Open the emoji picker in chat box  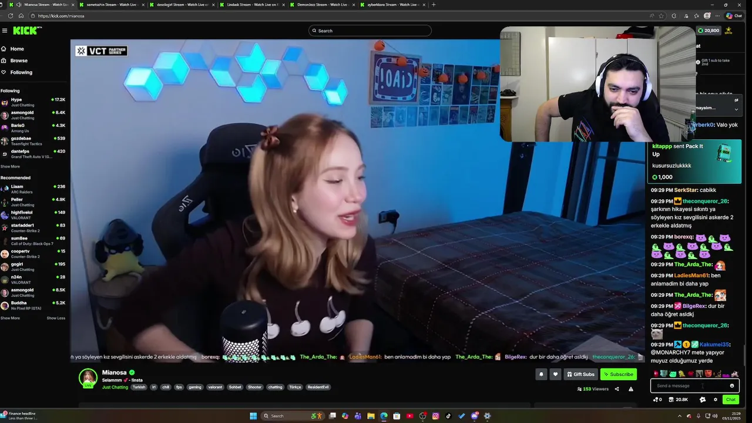732,386
